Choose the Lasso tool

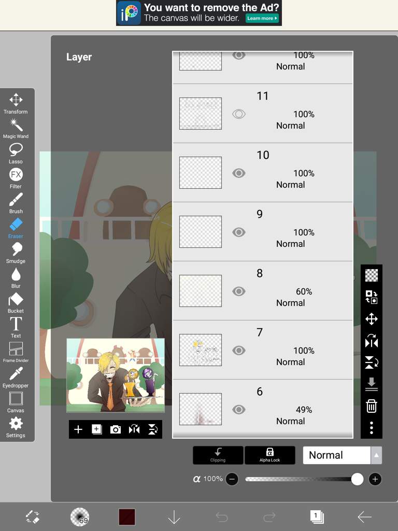[x=16, y=153]
